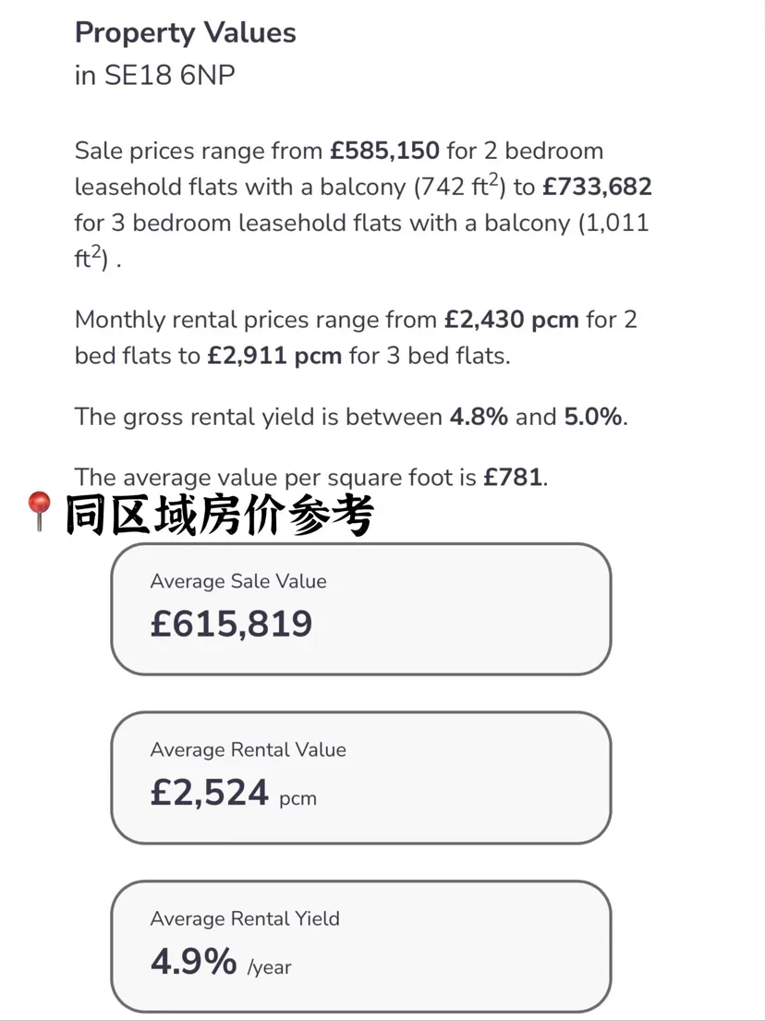
Task: Select the SE18 6NP postcode text
Action: coord(169,75)
